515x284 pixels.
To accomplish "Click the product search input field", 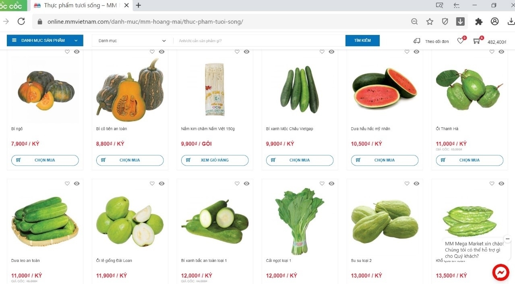I will [x=259, y=41].
